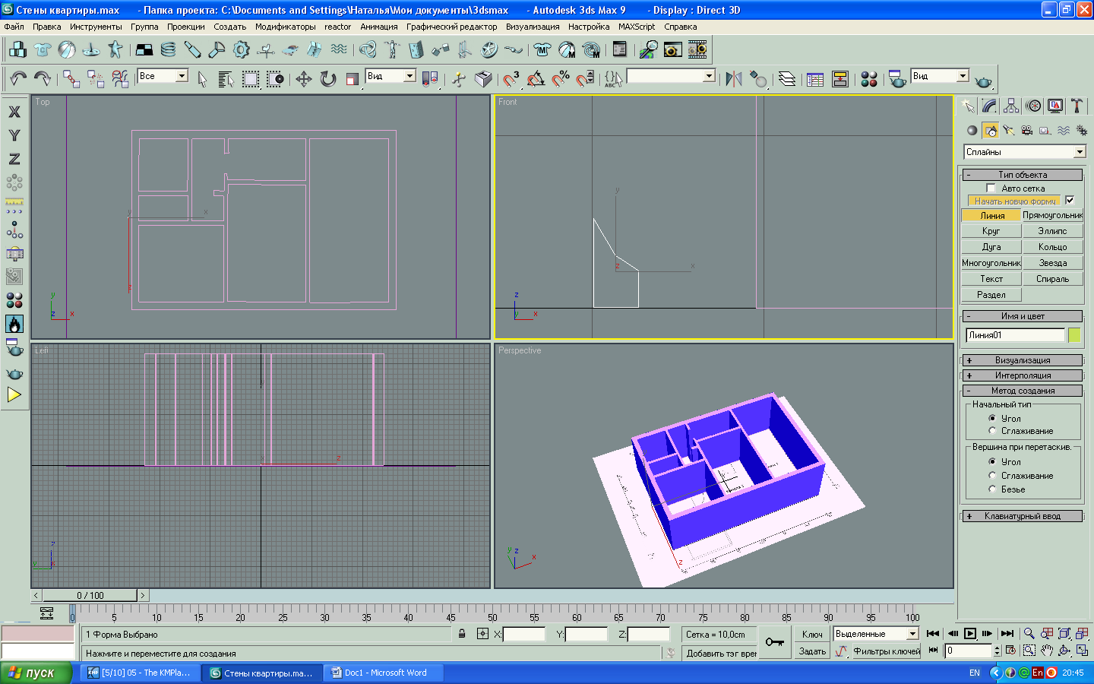Expand the 'Клавиатурный ввод' rollout

pyautogui.click(x=1023, y=516)
